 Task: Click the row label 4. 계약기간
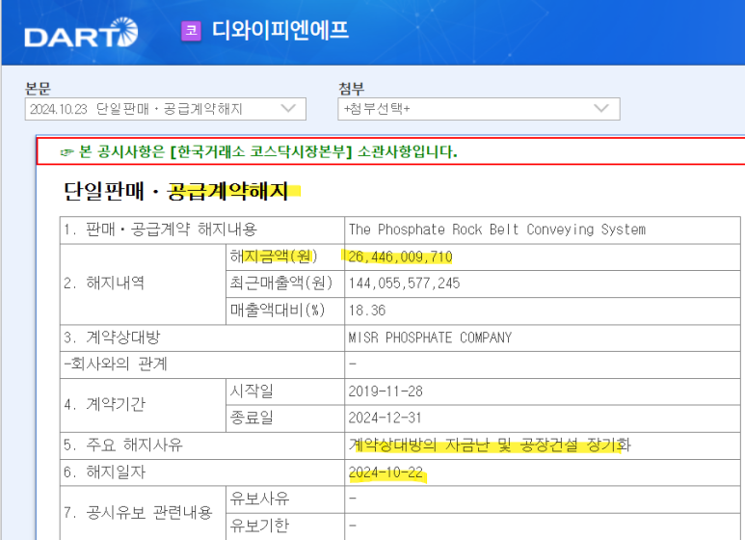click(104, 405)
